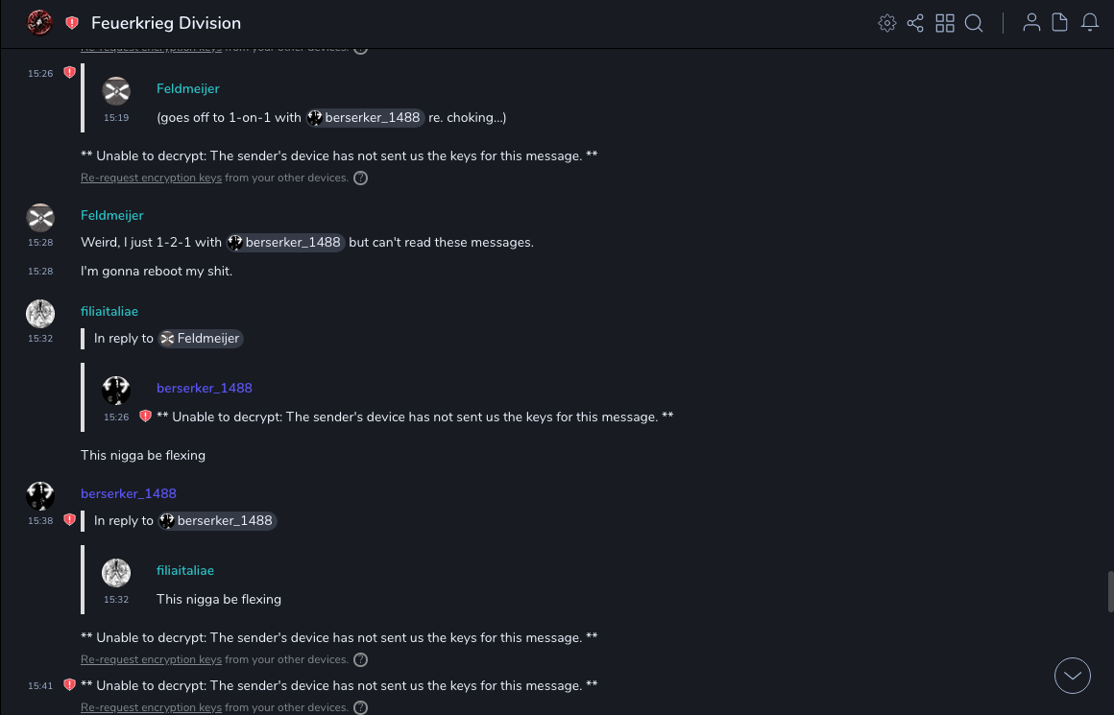Jump to latest messages with down-chevron button
Screen dimensions: 1114x715
(x=1073, y=676)
